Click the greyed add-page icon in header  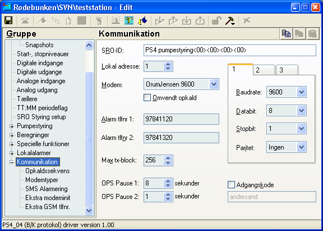[x=299, y=34]
